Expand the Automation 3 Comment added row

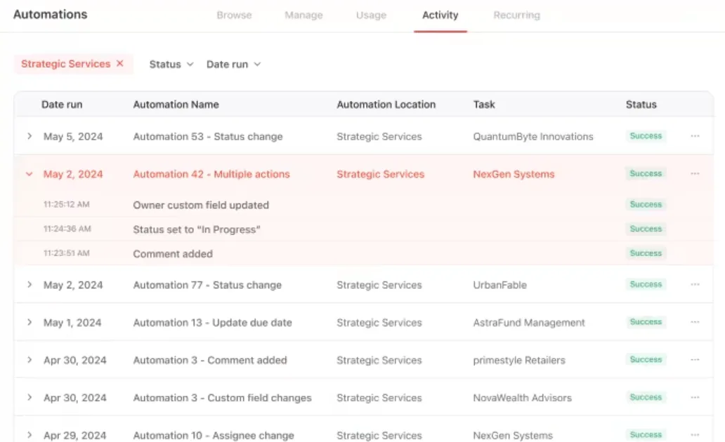(x=29, y=360)
